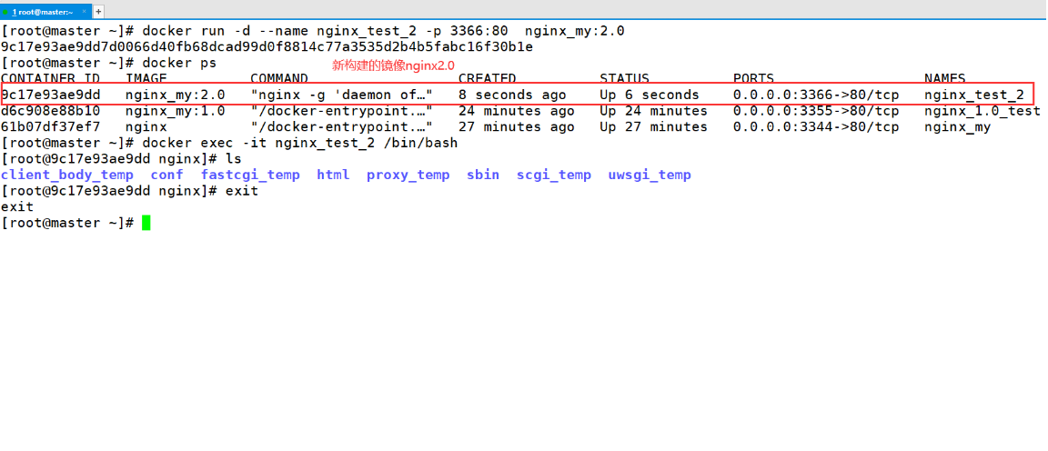
Task: Click the '27 minutes ago' created value
Action: click(516, 127)
